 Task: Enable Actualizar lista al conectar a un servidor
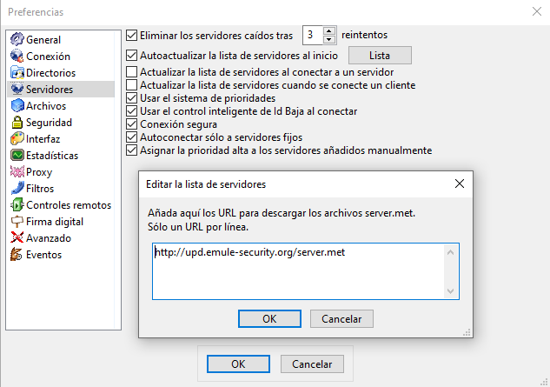point(131,72)
